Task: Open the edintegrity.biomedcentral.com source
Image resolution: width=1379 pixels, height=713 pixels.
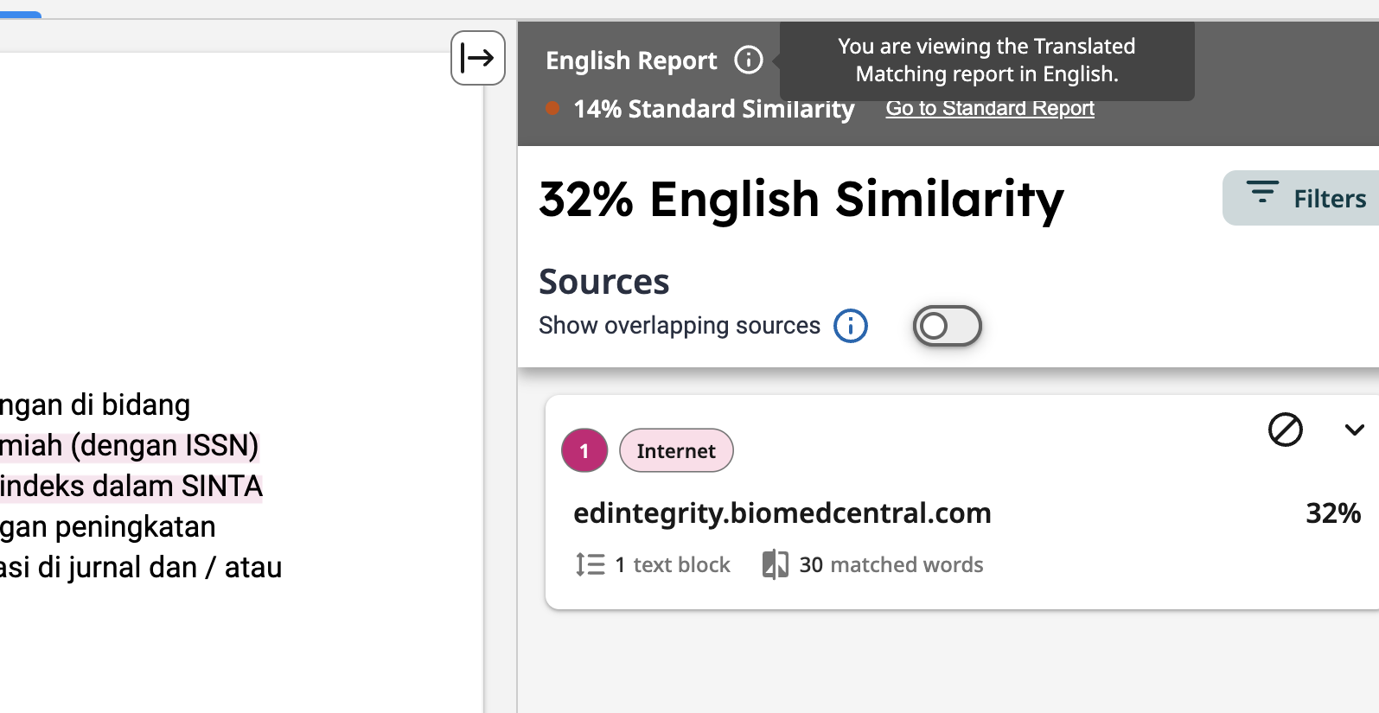Action: [x=782, y=513]
